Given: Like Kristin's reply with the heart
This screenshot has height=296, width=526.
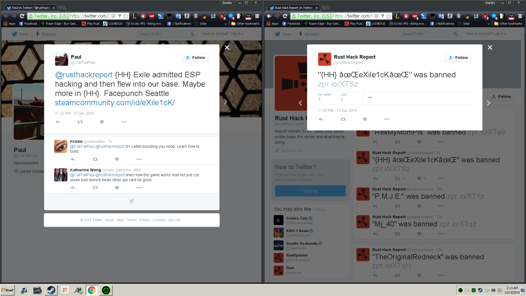Looking at the screenshot, I should 117,159.
